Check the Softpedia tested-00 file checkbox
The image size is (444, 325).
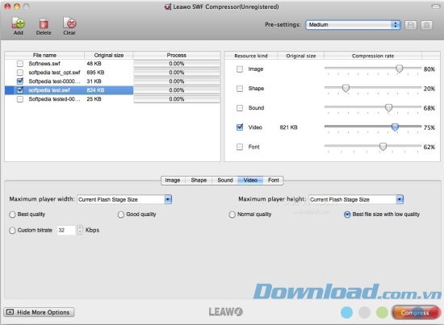(20, 99)
